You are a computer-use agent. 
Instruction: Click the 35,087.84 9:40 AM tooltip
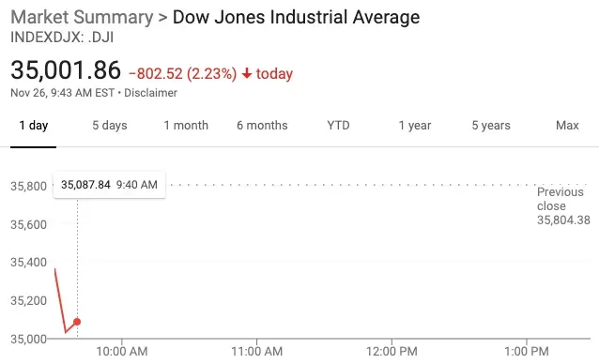pyautogui.click(x=109, y=185)
